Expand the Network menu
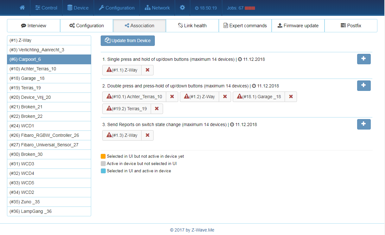The image size is (385, 235). pyautogui.click(x=157, y=8)
